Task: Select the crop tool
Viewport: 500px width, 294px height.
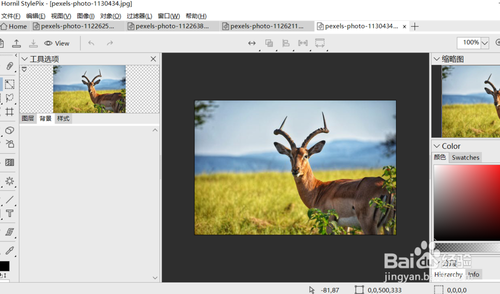Action: coord(9,112)
